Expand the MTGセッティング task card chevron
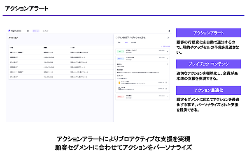 click(x=167, y=52)
